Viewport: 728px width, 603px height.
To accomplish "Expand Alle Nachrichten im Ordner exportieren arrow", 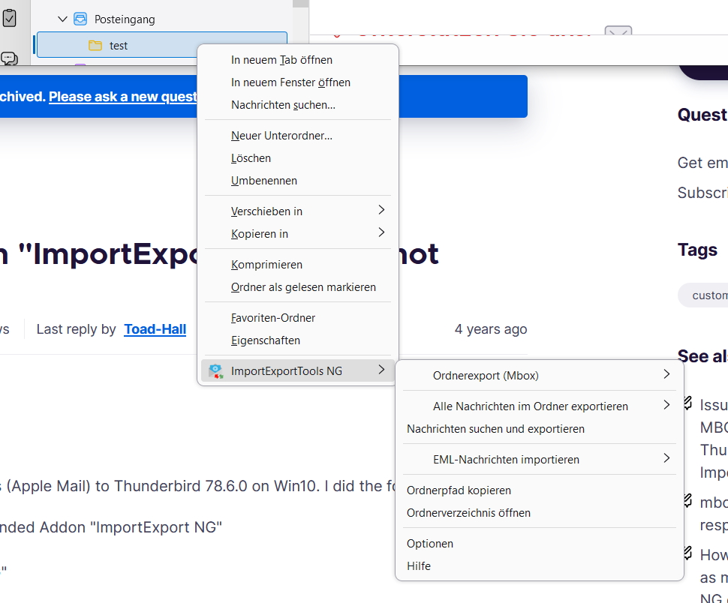I will coord(666,405).
